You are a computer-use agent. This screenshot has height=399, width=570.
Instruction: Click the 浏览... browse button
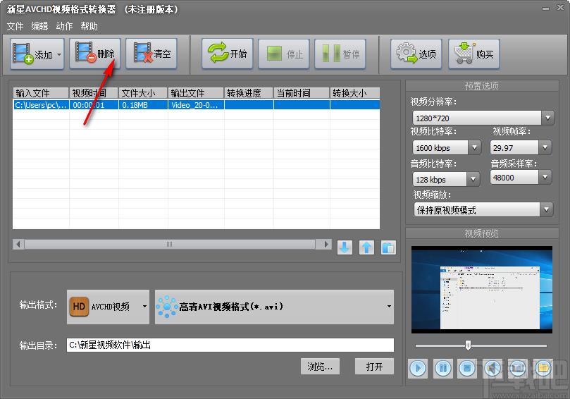pyautogui.click(x=320, y=367)
